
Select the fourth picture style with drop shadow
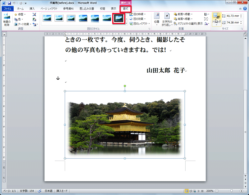pos(83,18)
